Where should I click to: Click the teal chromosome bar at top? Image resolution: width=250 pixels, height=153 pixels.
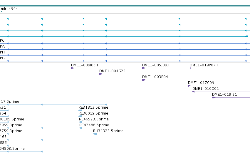[125, 6]
